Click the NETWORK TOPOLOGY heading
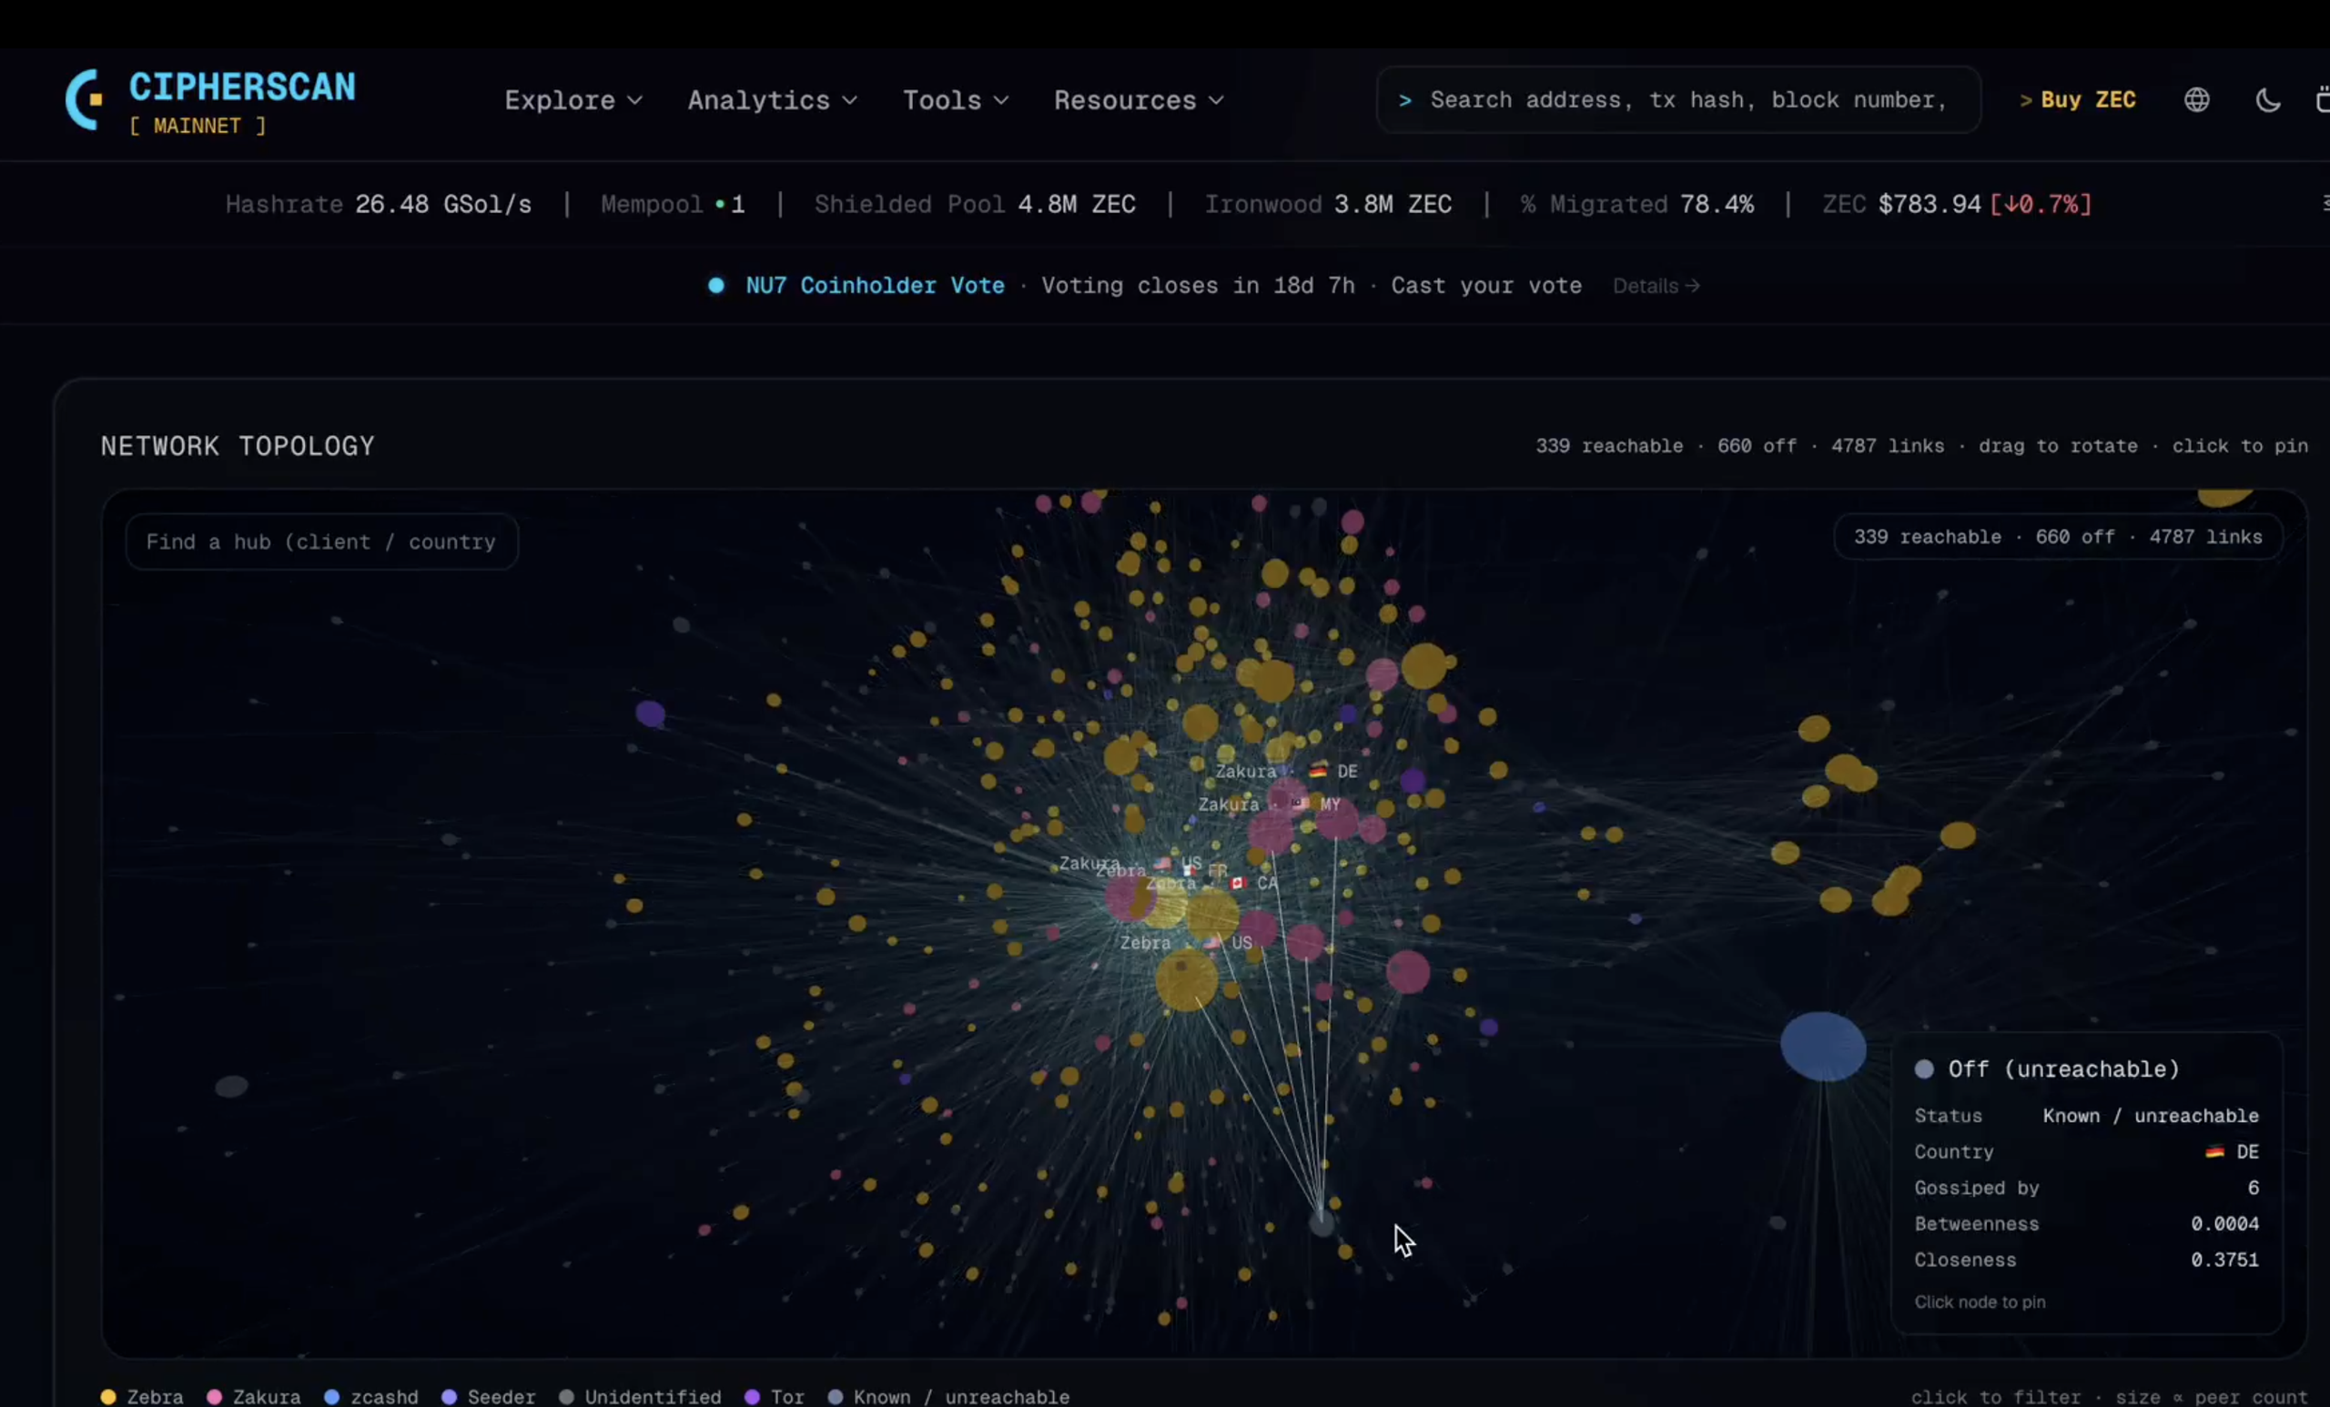 [x=238, y=446]
